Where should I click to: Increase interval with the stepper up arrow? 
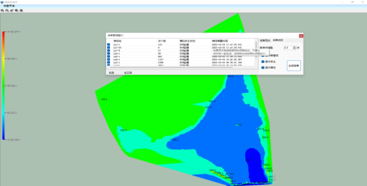(x=295, y=47)
